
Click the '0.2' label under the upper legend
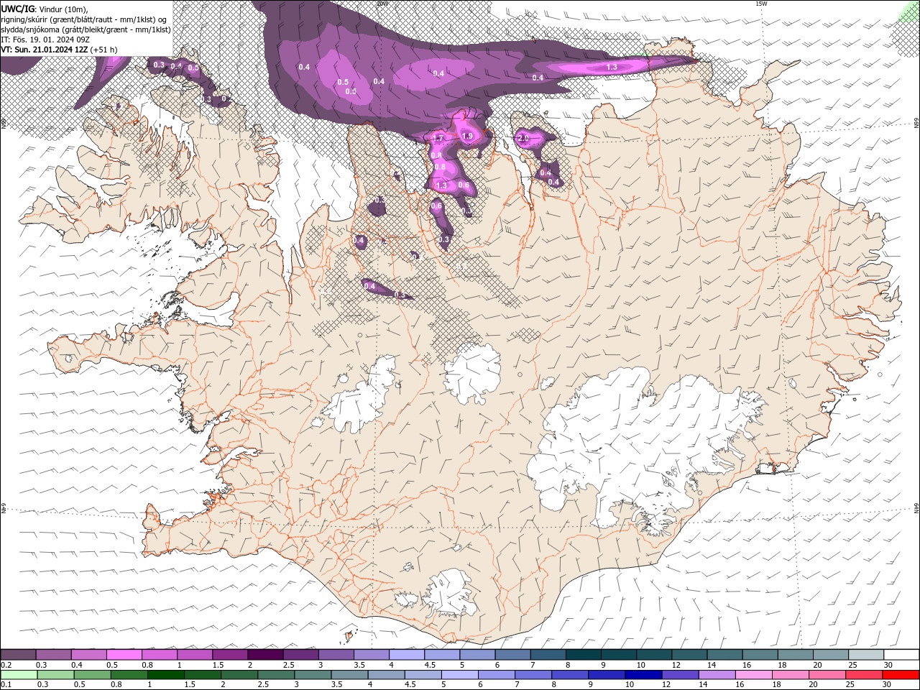(x=6, y=665)
